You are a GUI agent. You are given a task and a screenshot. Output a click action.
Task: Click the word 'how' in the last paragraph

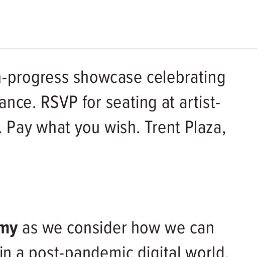[x=146, y=228]
